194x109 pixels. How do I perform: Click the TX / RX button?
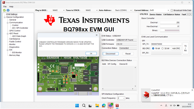[186, 48]
